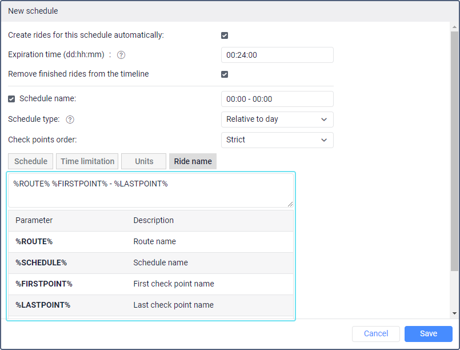Screen dimensions: 460x350
Task: Expand the Check points order dropdown
Action: pos(277,140)
